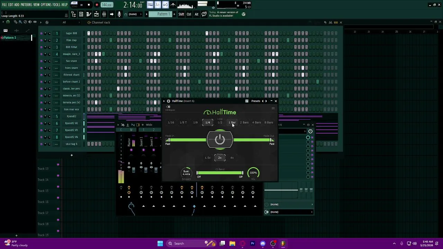Open the upper (none) mixer input dropdown
This screenshot has height=249, width=443.
pyautogui.click(x=289, y=204)
